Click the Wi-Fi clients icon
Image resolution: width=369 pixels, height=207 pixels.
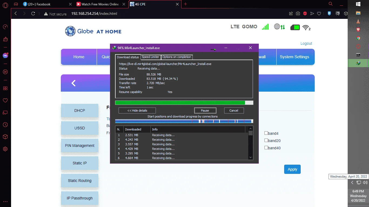click(306, 27)
